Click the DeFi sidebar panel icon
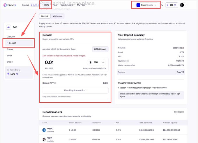 tap(8, 27)
